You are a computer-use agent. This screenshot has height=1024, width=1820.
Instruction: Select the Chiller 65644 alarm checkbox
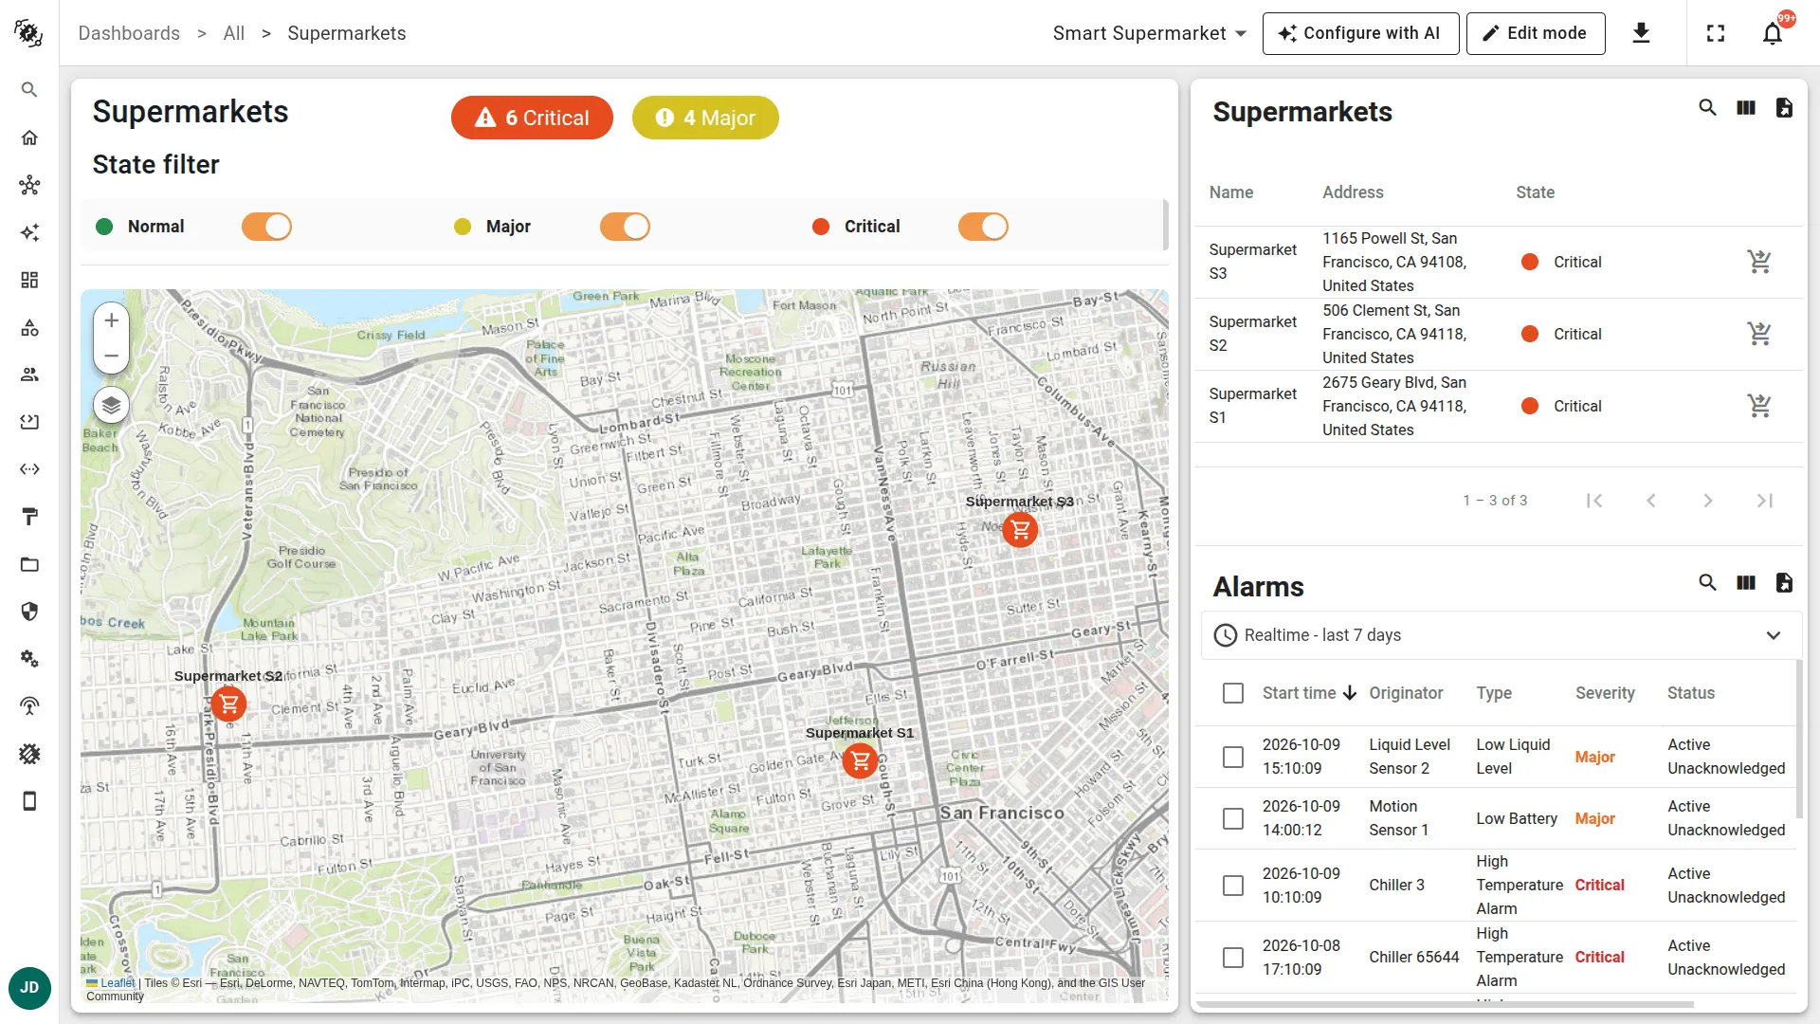coord(1233,958)
